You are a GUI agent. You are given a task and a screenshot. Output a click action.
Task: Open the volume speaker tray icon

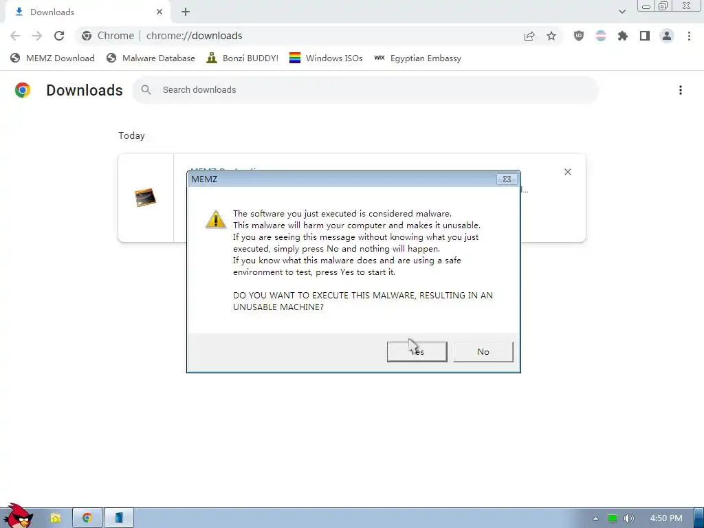[x=628, y=518]
